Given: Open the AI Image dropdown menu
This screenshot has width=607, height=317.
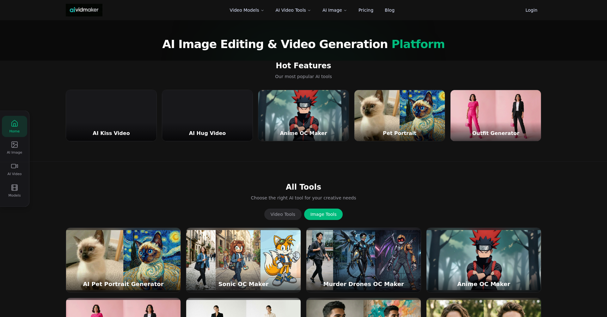Looking at the screenshot, I should [x=334, y=10].
